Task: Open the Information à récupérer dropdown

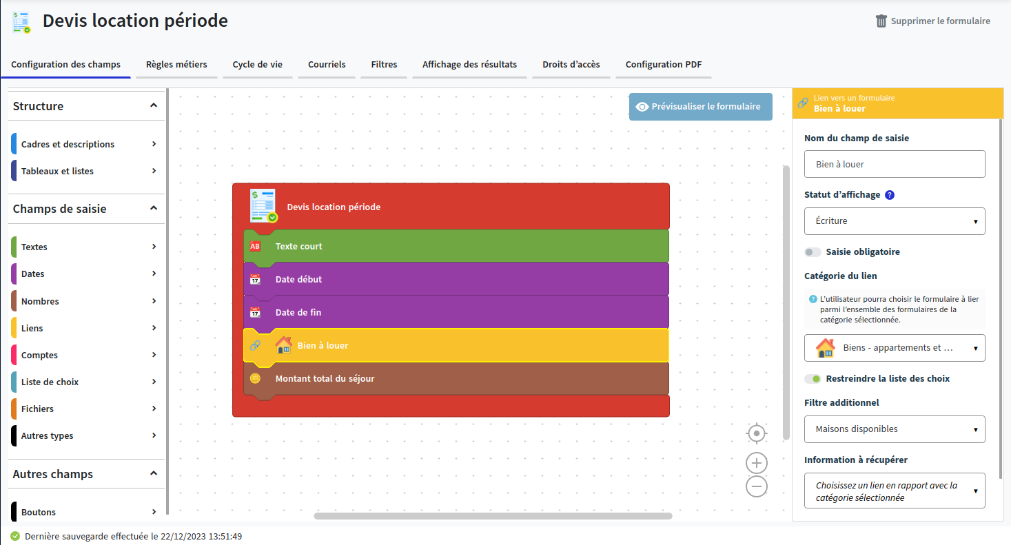Action: pyautogui.click(x=894, y=491)
